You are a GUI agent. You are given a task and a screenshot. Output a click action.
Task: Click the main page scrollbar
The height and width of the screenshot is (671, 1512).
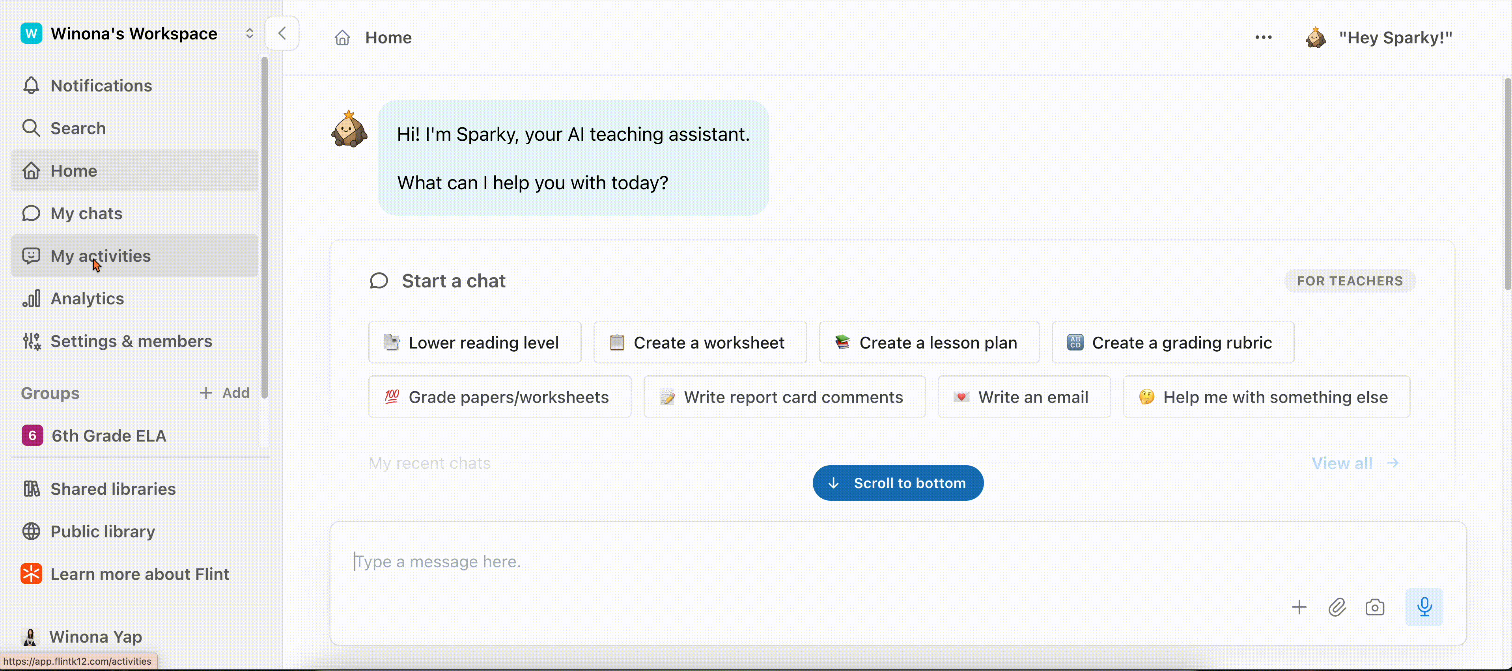coord(1507,185)
